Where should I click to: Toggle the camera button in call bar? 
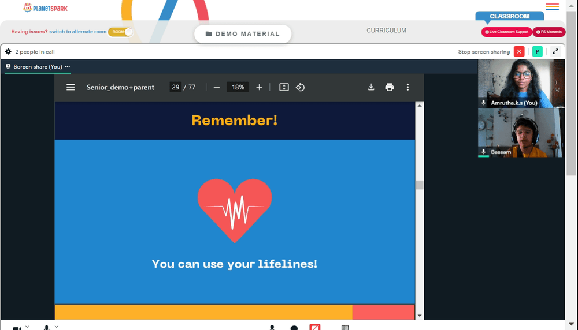[x=17, y=328]
